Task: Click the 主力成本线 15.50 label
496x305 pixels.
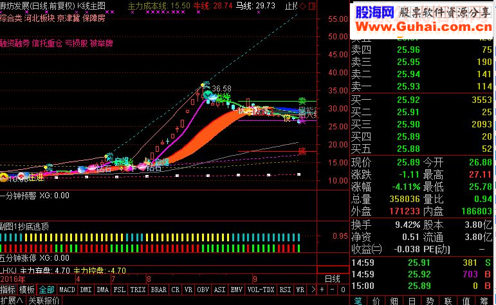Action: pyautogui.click(x=159, y=6)
